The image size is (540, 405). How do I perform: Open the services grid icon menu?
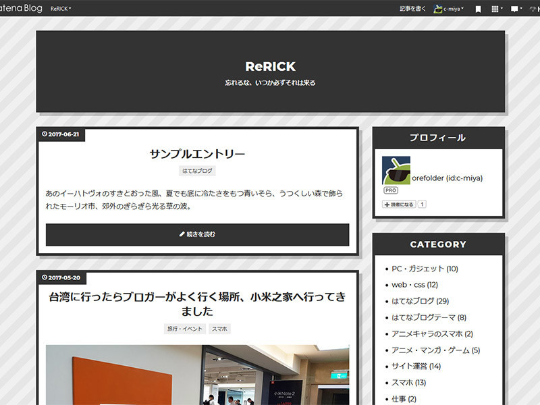(x=497, y=9)
